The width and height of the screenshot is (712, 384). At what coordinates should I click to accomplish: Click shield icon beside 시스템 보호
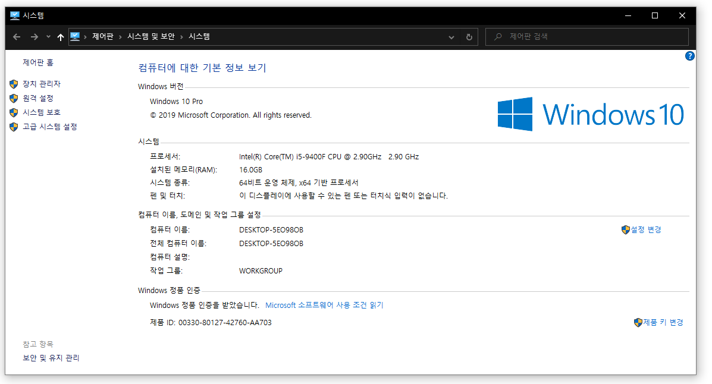click(x=14, y=112)
